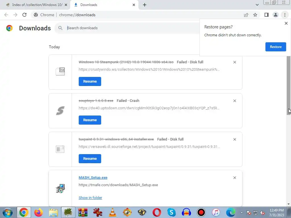The width and height of the screenshot is (291, 218).
Task: Click the Chrome logo beside Downloads
Action: (x=9, y=28)
